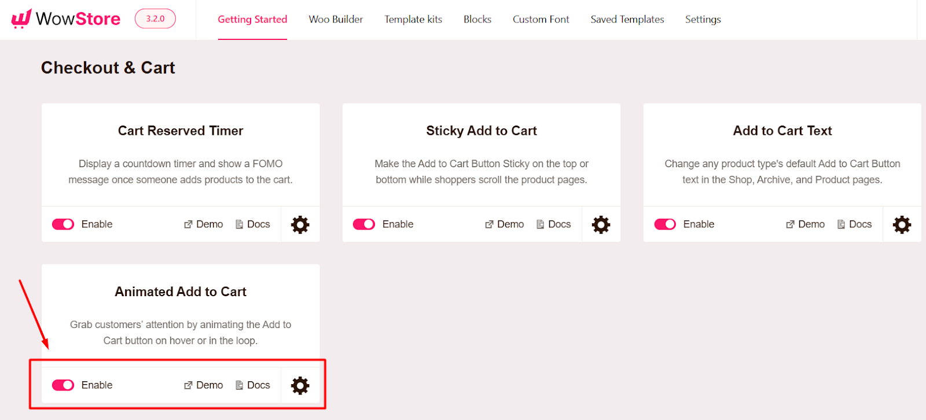
Task: View Docs for Cart Reserved Timer
Action: pos(253,224)
